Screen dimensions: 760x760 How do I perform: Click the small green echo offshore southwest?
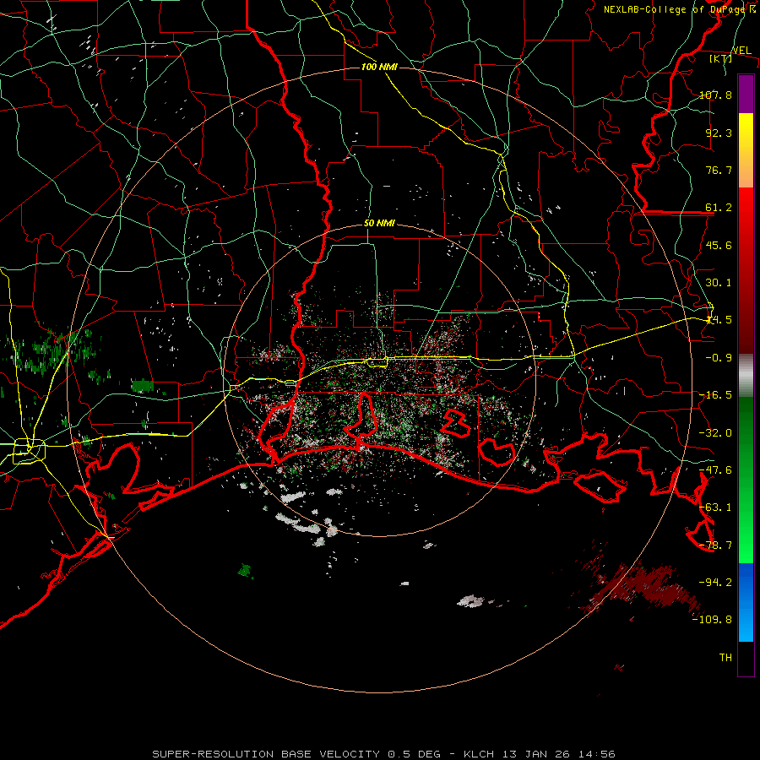click(246, 571)
